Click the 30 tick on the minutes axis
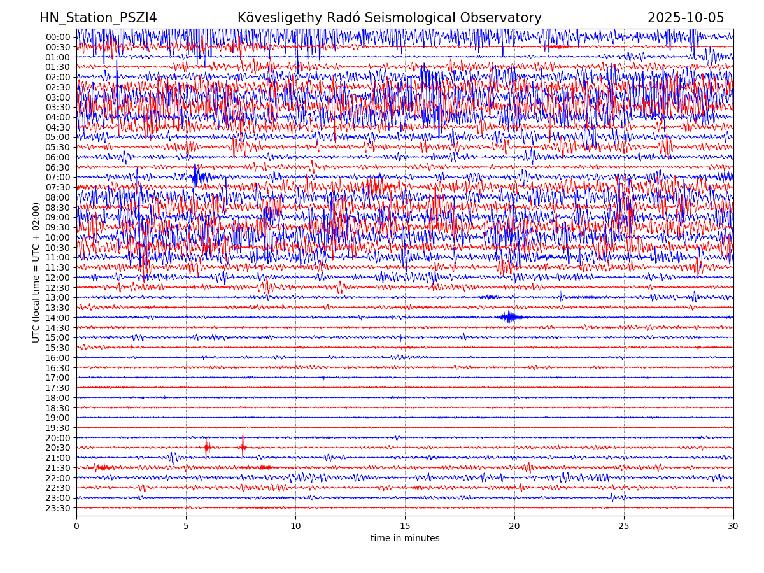 [x=733, y=526]
